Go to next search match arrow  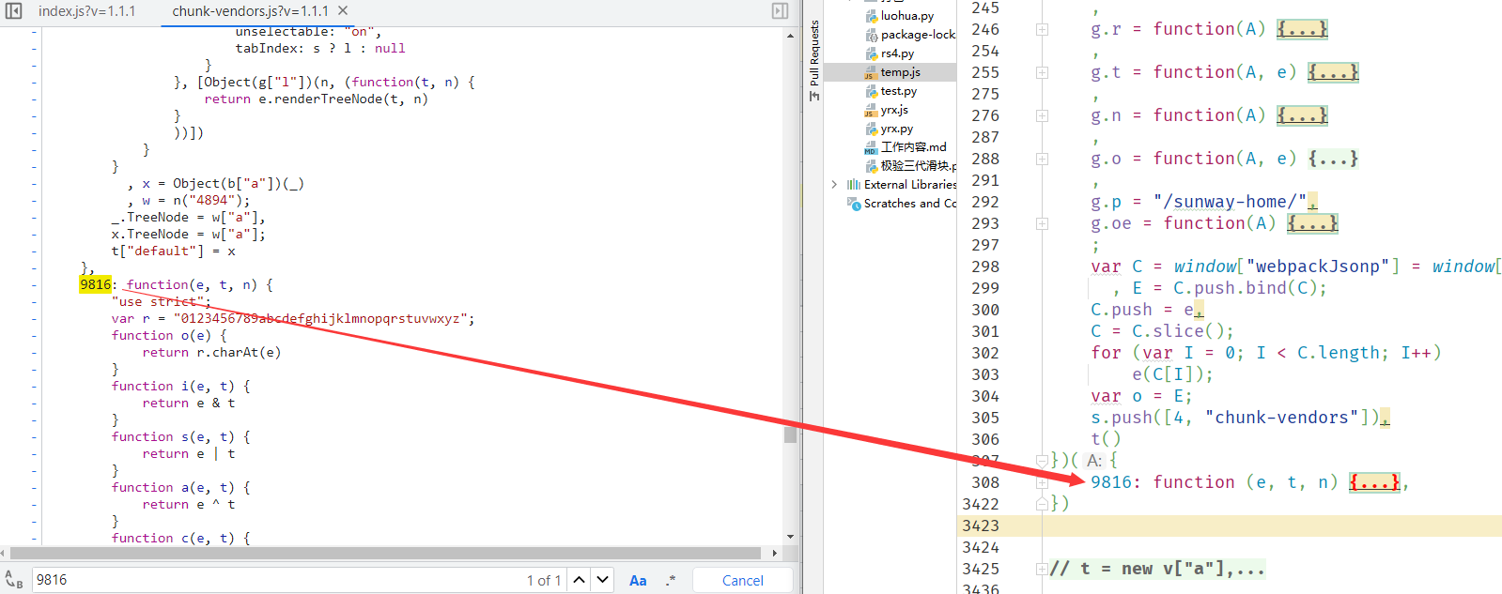603,580
